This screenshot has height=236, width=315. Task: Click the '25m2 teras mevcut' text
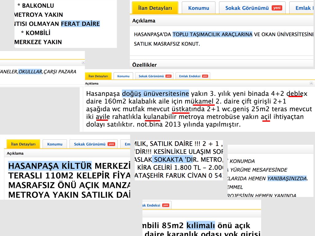281,109
